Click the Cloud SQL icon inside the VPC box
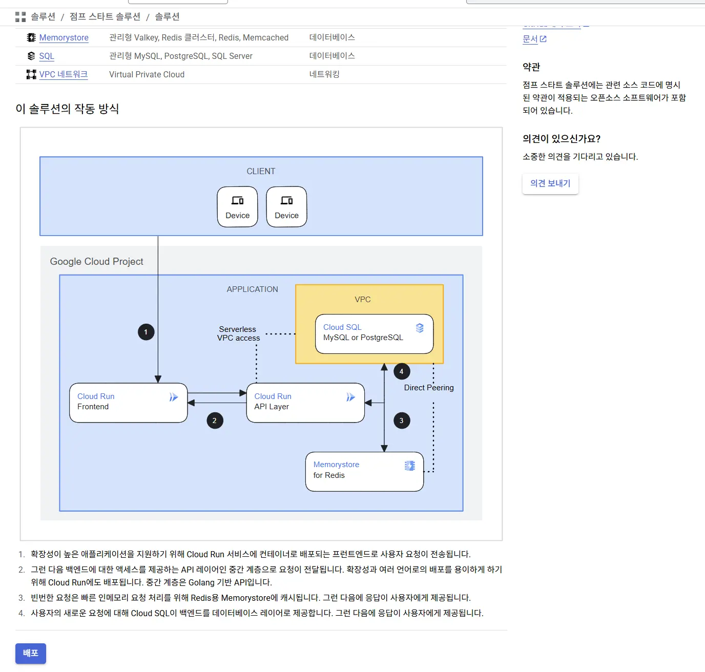Image resolution: width=705 pixels, height=672 pixels. point(420,328)
